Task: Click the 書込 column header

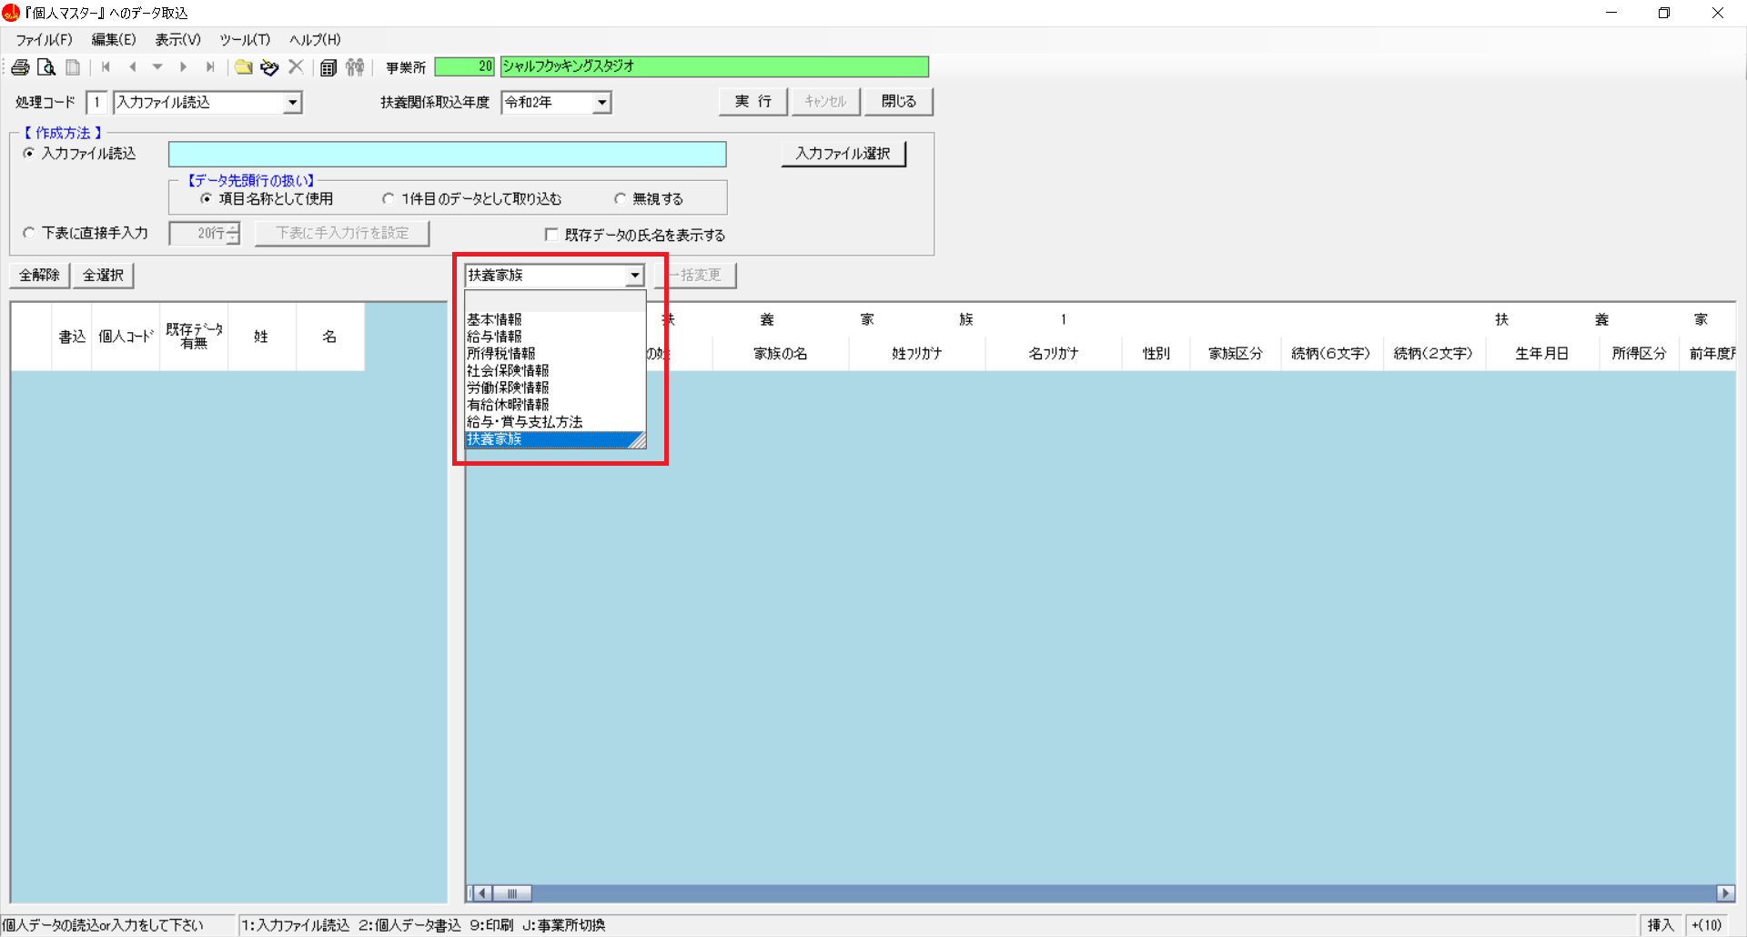Action: (72, 337)
